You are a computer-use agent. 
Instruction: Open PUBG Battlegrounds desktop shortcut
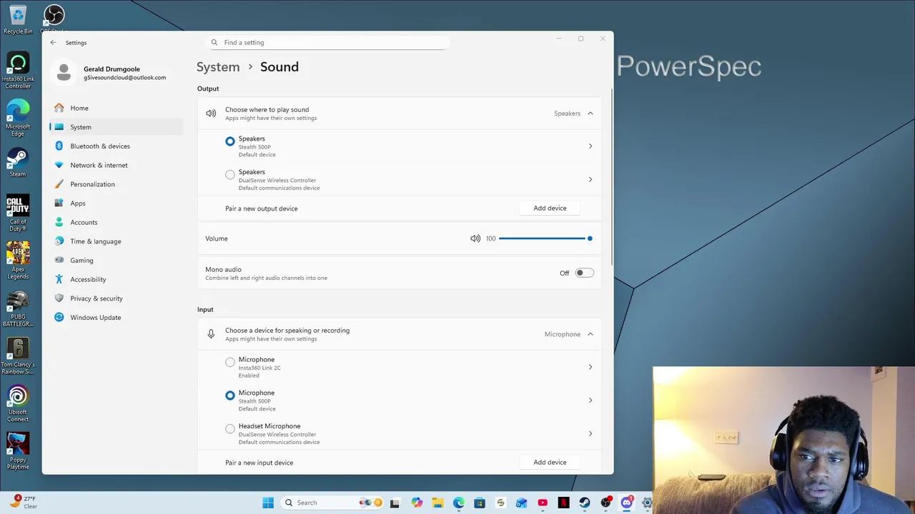coord(18,309)
